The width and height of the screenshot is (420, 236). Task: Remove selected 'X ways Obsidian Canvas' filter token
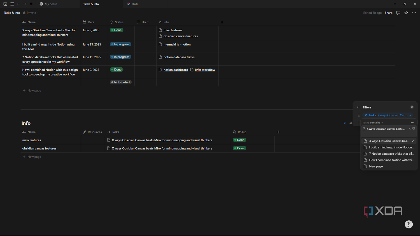click(410, 129)
